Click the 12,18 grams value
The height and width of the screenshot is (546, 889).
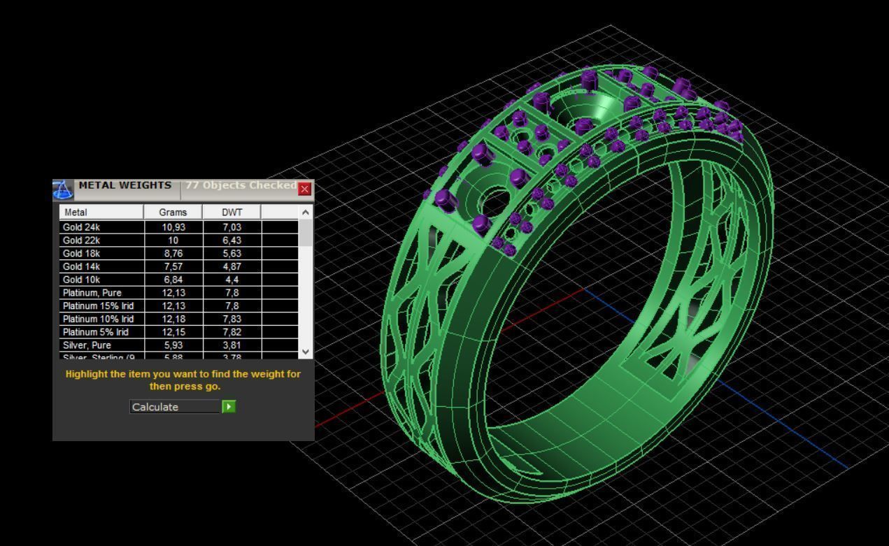click(173, 319)
